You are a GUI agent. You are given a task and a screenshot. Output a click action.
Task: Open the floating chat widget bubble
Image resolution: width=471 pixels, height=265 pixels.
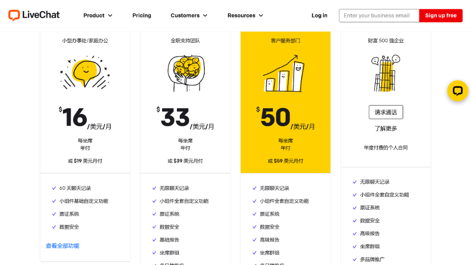tap(458, 91)
